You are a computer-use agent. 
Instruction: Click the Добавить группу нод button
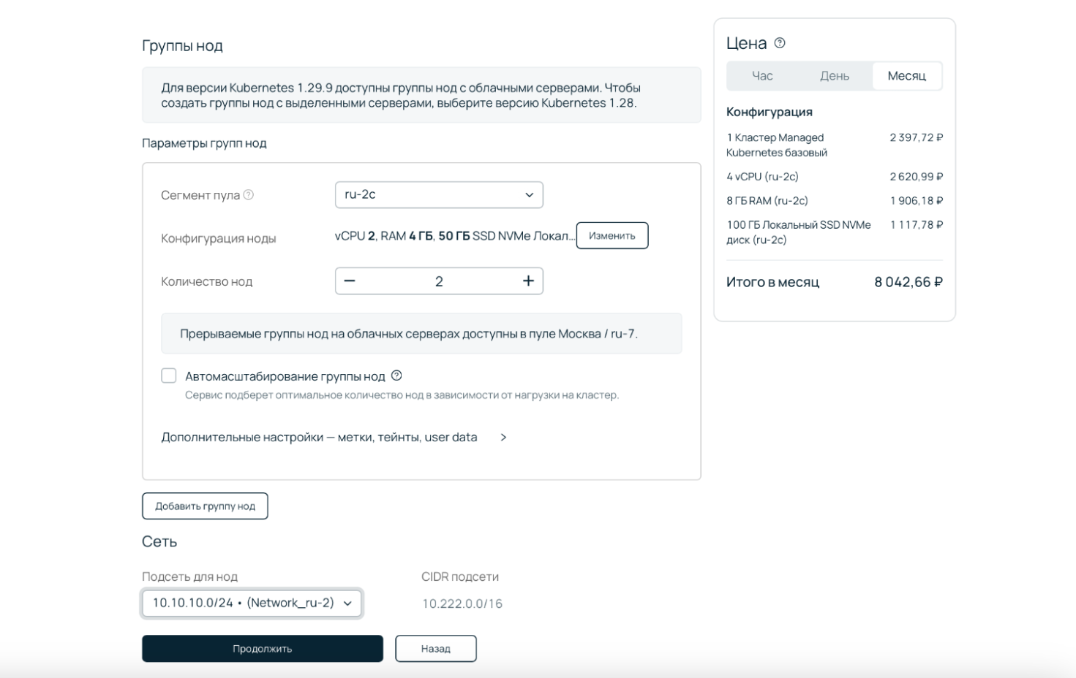pyautogui.click(x=205, y=506)
